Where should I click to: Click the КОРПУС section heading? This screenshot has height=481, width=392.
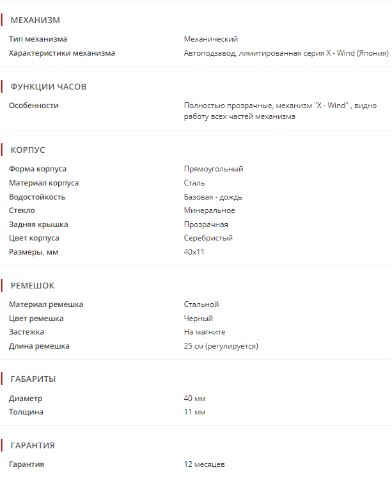[27, 150]
